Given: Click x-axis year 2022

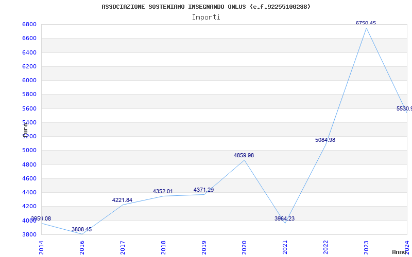Looking at the screenshot, I should pos(326,248).
